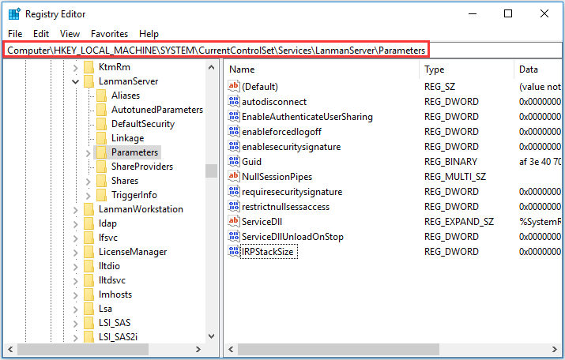Click the EnableAuthenticateUserSharing DWORD icon
The height and width of the screenshot is (360, 565).
pyautogui.click(x=233, y=117)
